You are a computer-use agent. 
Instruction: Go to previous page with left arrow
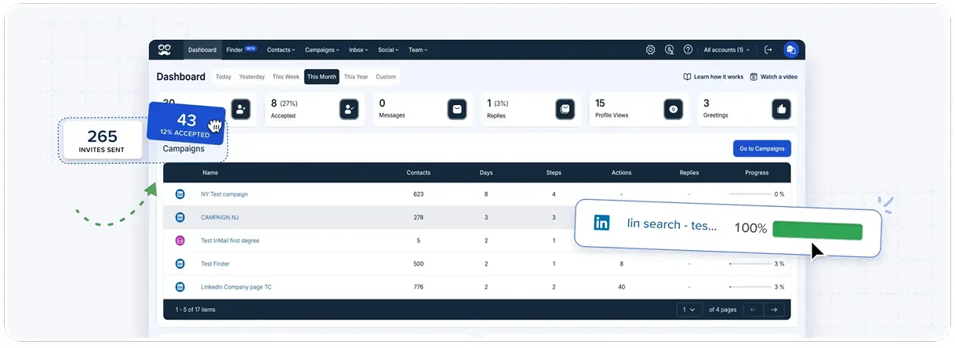(x=753, y=310)
